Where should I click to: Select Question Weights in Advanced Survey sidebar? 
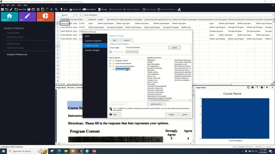tap(95, 50)
